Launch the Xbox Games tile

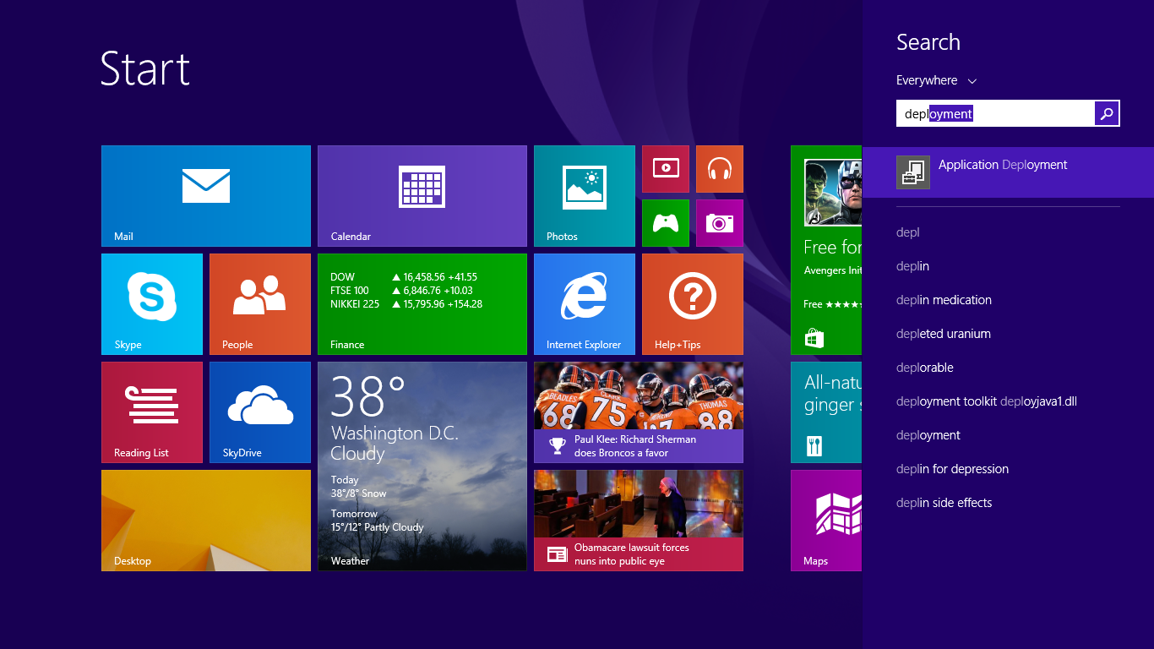coord(666,223)
